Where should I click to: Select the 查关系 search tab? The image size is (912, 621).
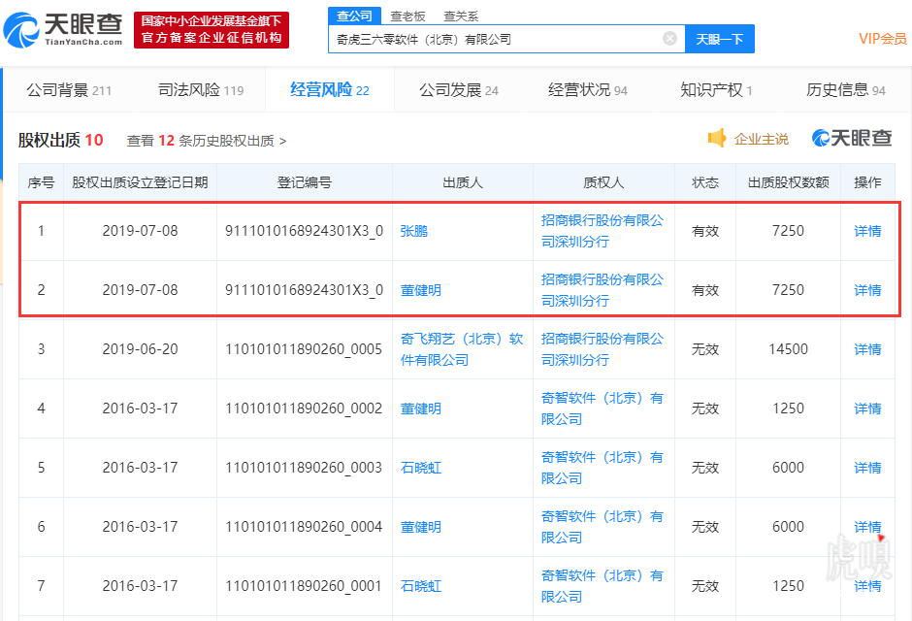tap(461, 16)
